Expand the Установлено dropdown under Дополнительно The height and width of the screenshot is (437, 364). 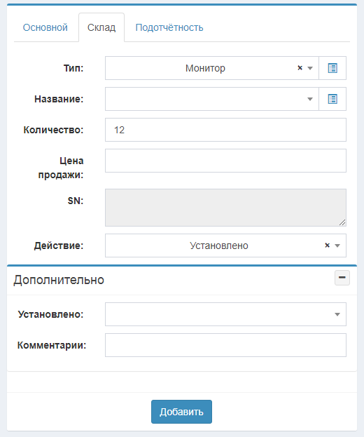pyautogui.click(x=225, y=314)
